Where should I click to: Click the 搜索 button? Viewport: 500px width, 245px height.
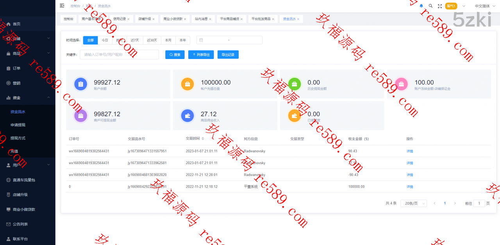tap(175, 55)
